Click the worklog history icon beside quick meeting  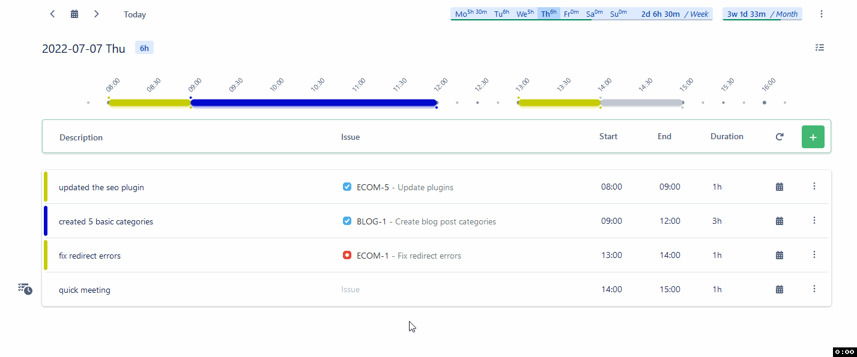click(x=25, y=288)
